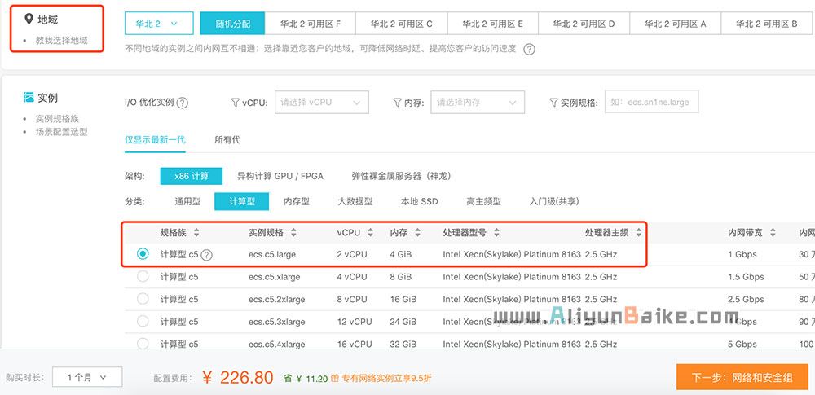815x395 pixels.
Task: Switch to 所有代 tab
Action: tap(227, 140)
